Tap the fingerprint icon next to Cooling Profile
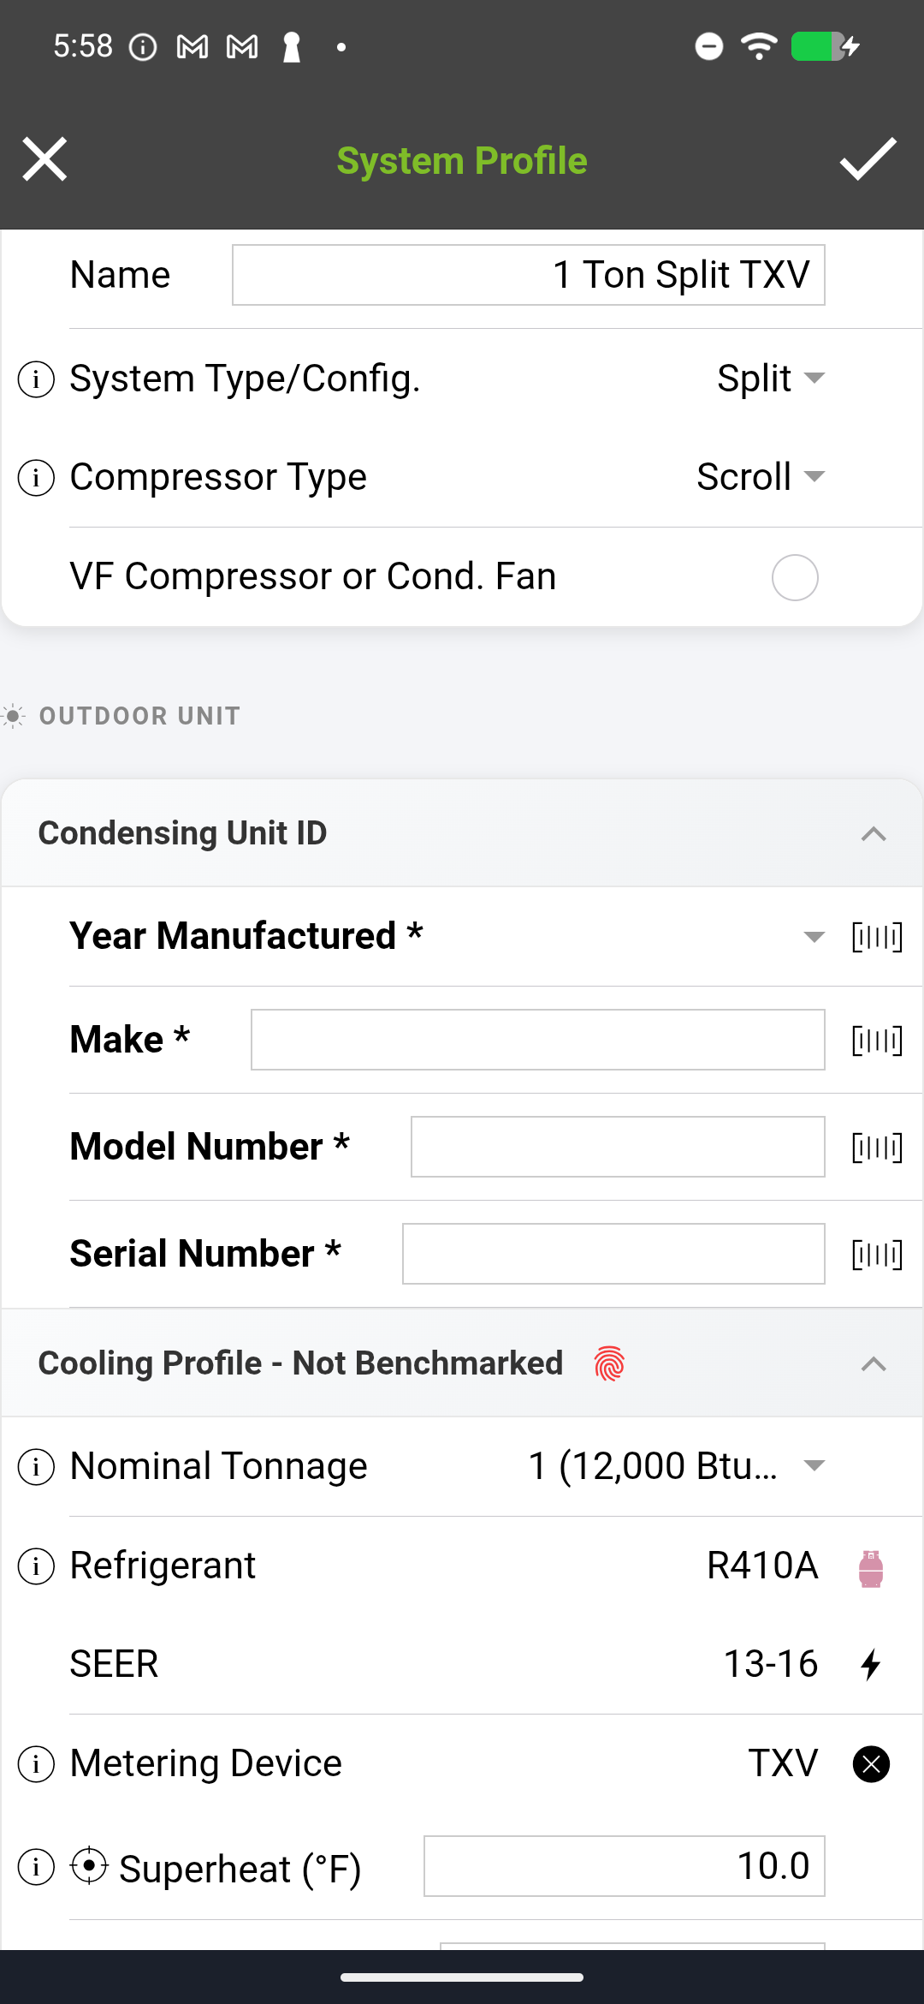The width and height of the screenshot is (924, 2004). tap(609, 1363)
